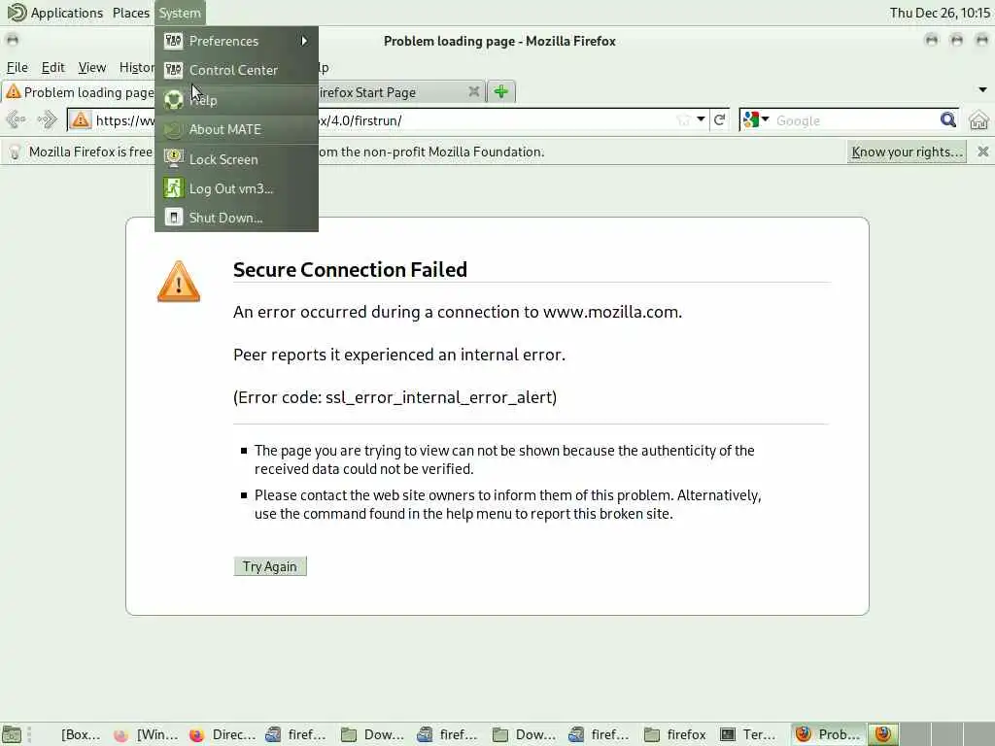
Task: Click the site warning icon in URL bar
Action: (x=81, y=119)
